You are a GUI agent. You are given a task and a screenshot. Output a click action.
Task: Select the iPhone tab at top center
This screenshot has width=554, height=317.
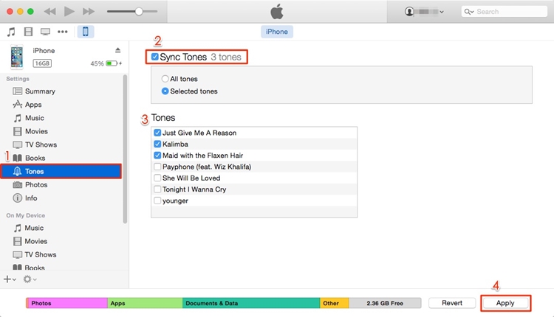click(x=277, y=32)
